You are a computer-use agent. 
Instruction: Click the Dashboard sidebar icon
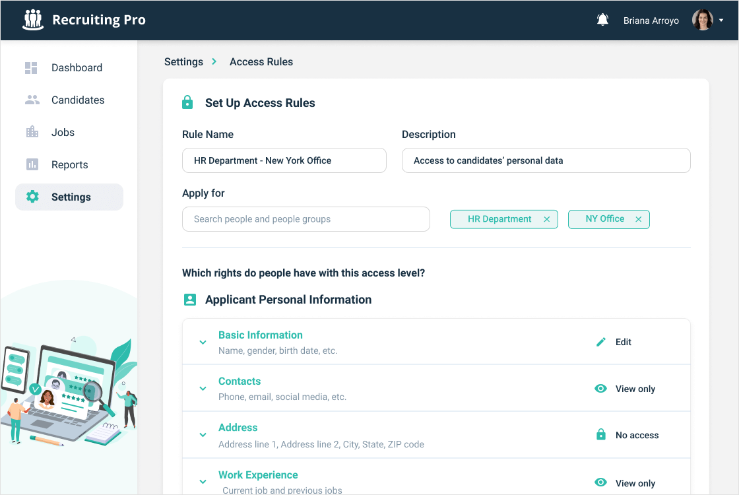[32, 68]
